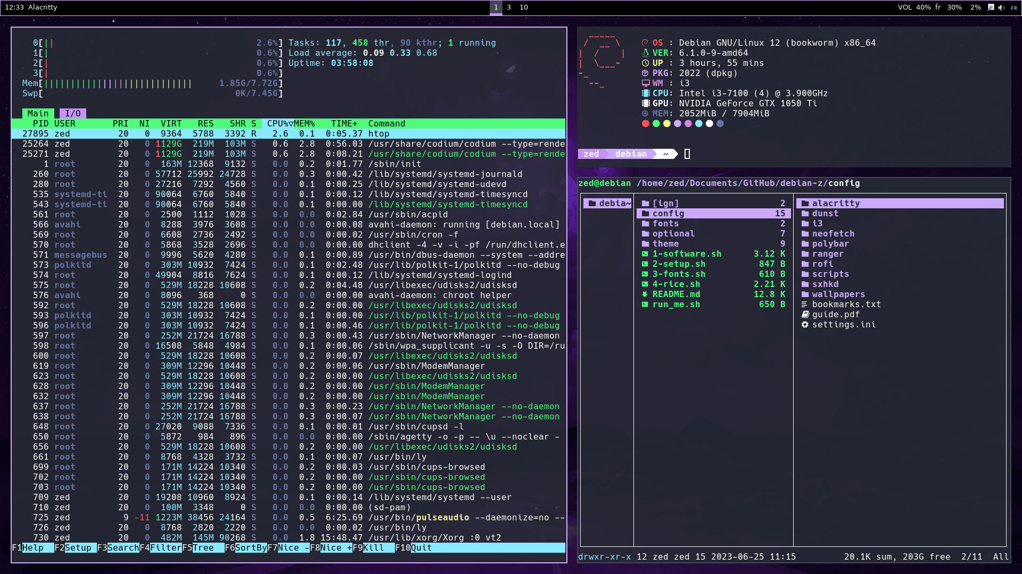Expand the optional directory in ranger

pos(646,233)
